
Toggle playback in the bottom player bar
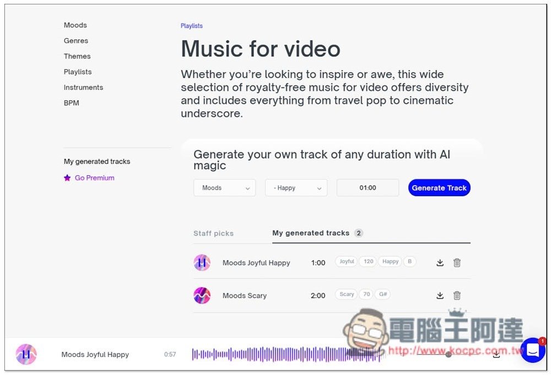[26, 355]
